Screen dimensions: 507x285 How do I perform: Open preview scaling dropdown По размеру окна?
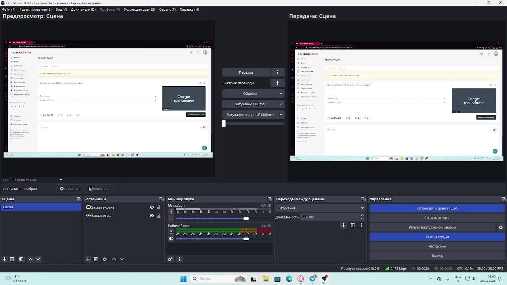pos(36,180)
